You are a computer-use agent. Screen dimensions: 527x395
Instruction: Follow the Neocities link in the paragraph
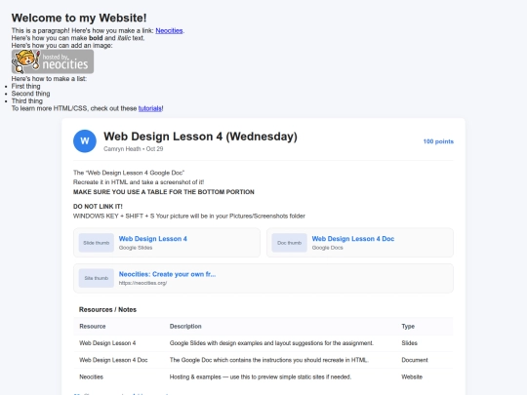coord(169,30)
